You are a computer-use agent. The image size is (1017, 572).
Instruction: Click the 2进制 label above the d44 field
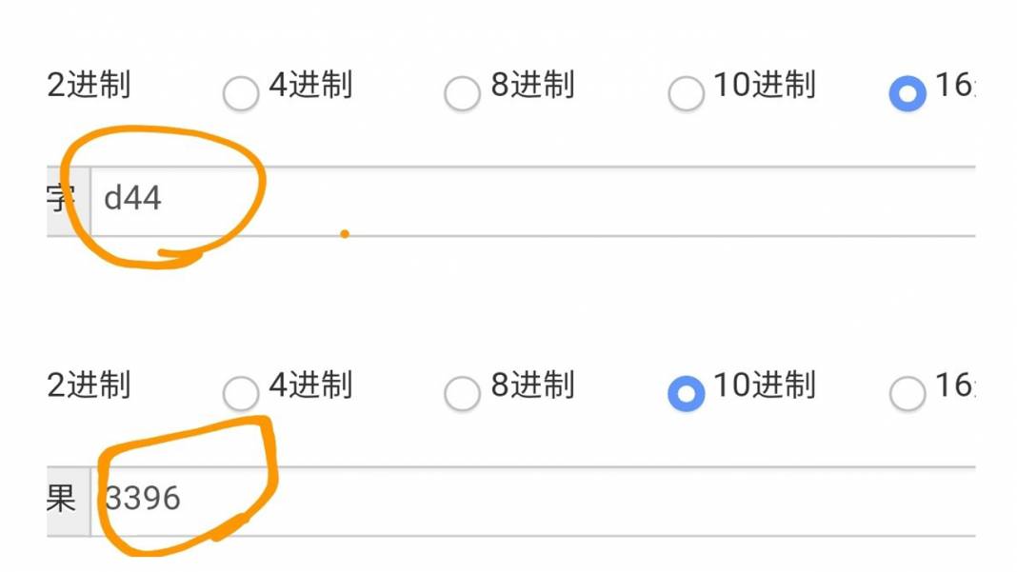[x=89, y=86]
